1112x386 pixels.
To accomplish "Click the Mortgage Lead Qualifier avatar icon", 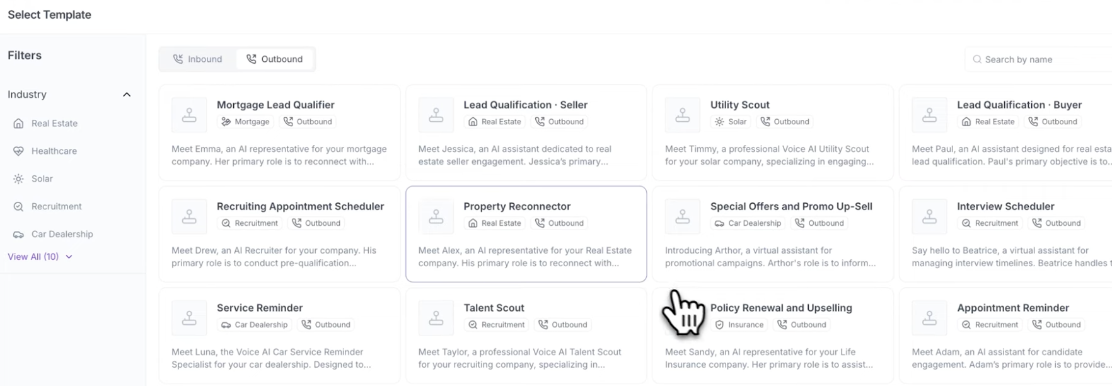I will [189, 115].
